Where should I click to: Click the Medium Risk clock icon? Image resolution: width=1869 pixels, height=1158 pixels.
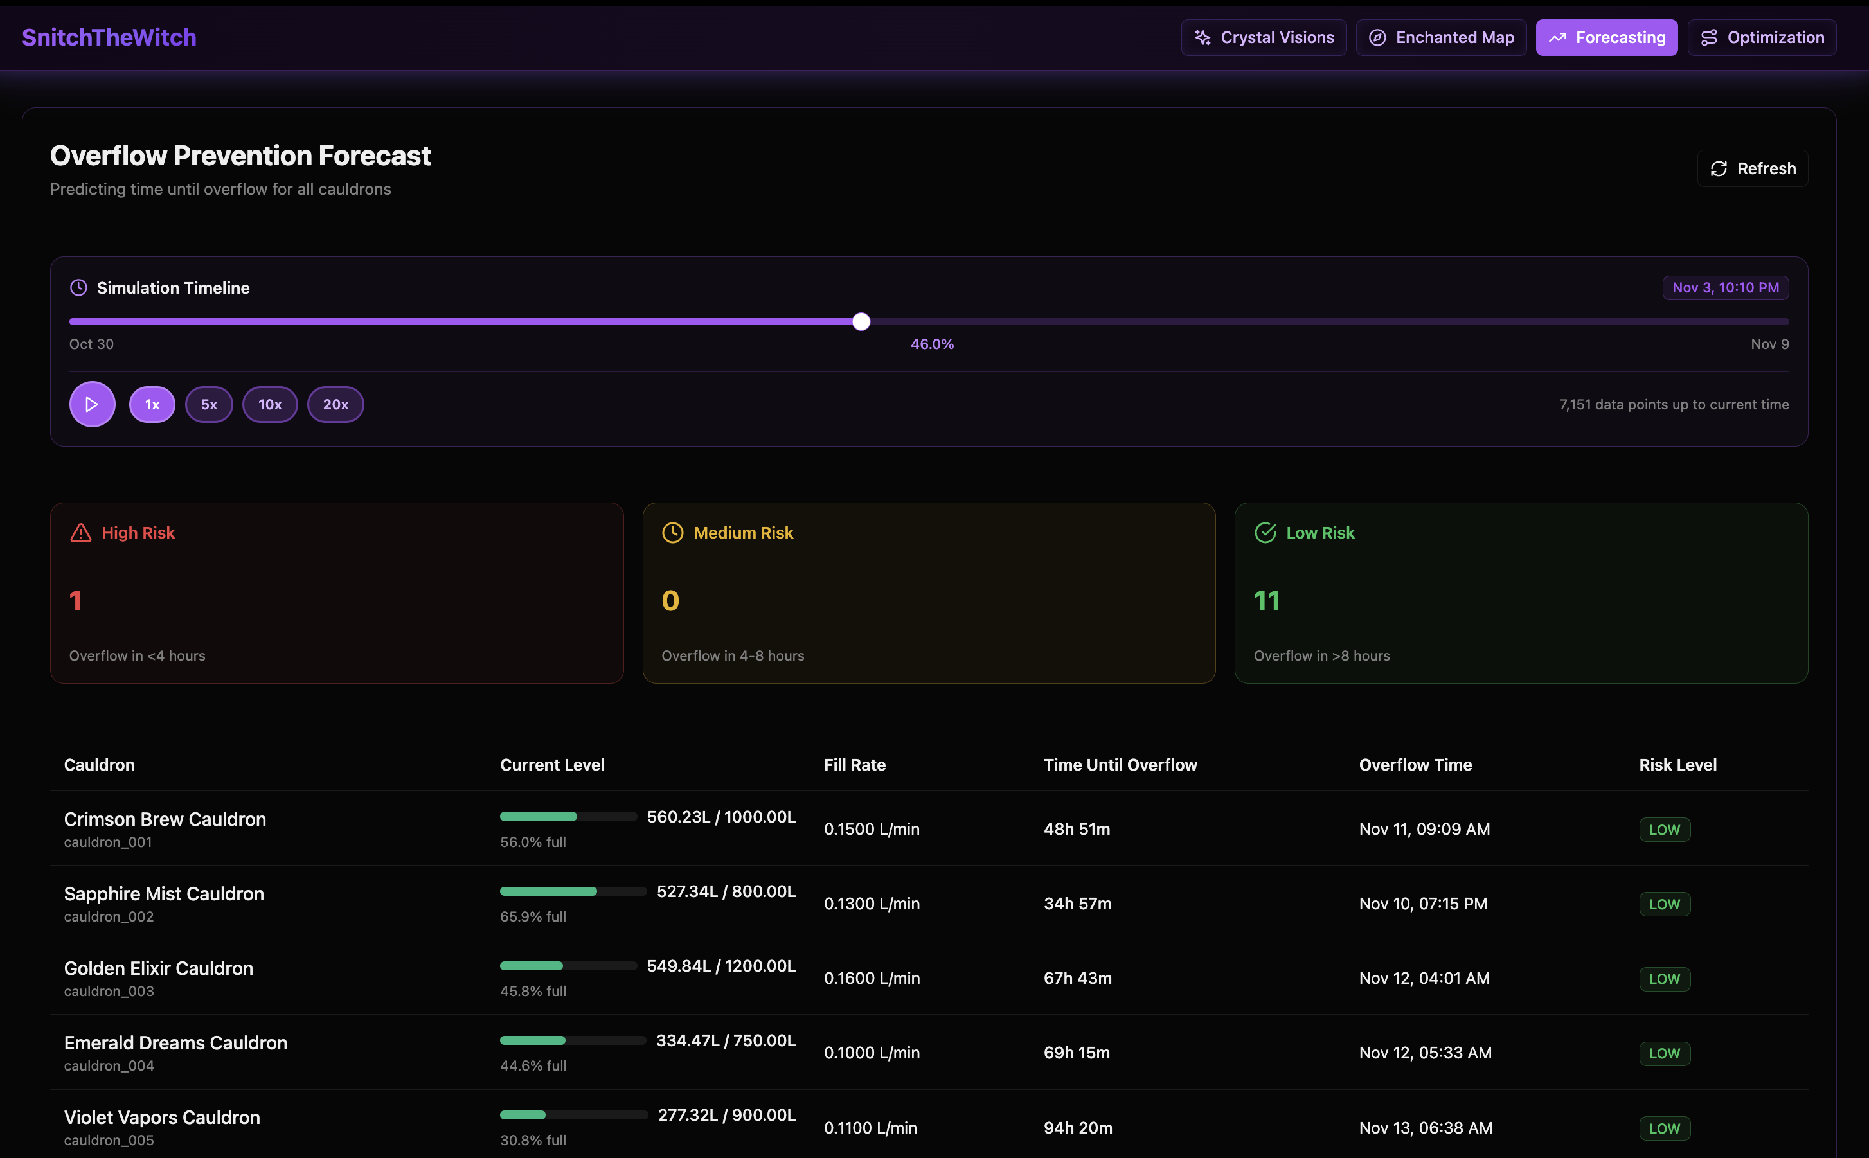coord(672,533)
